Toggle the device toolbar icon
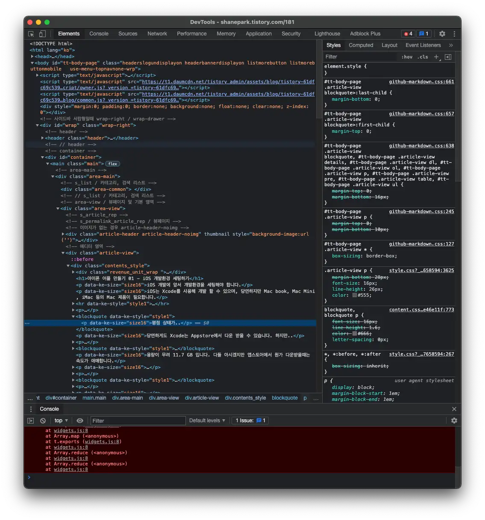 click(42, 34)
